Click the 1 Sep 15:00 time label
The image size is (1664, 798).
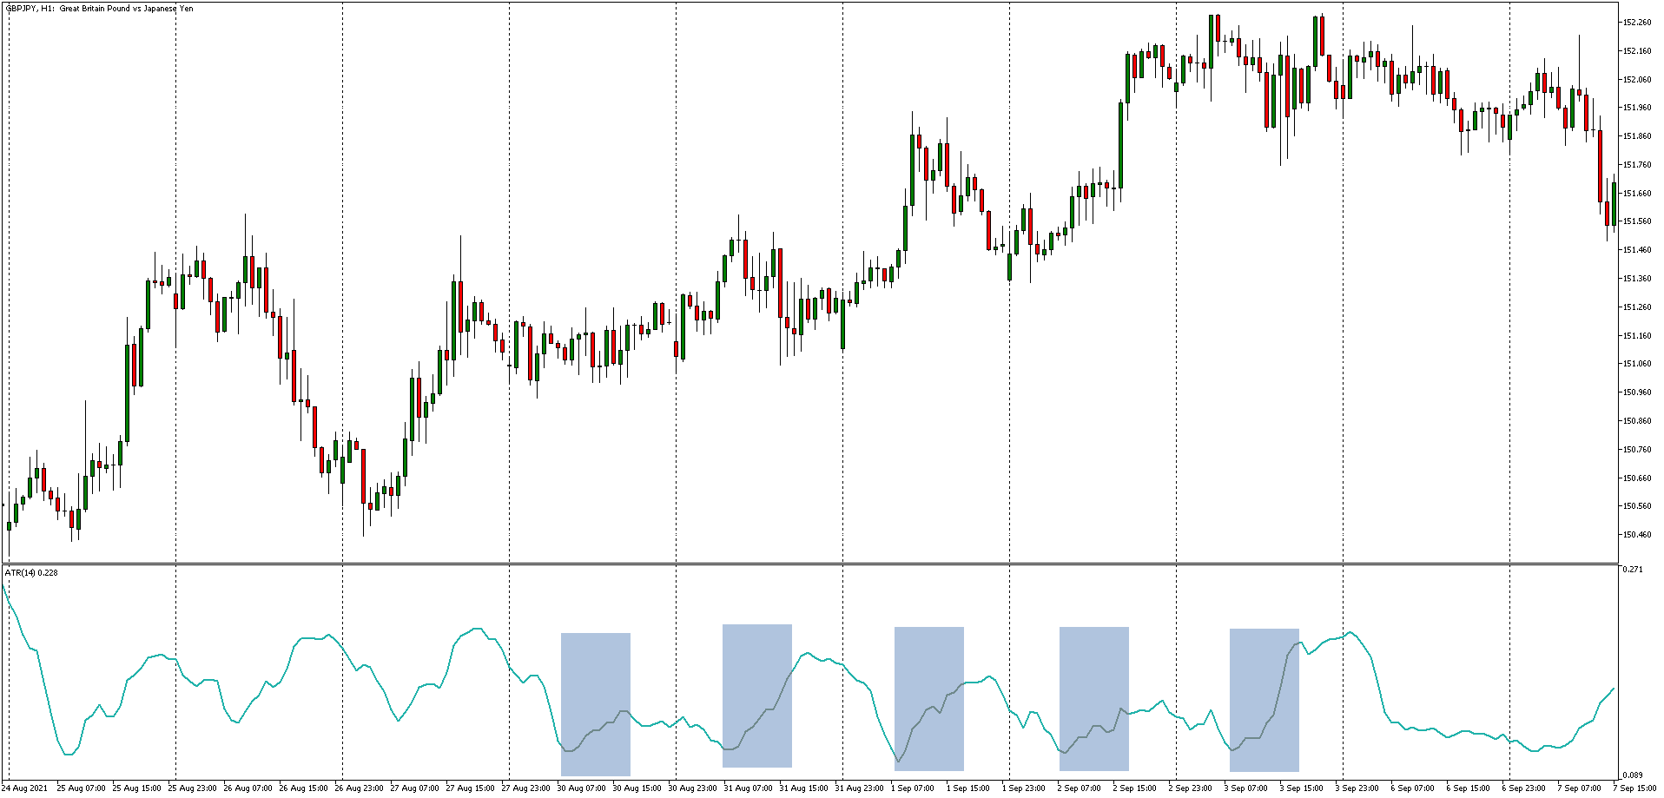click(x=968, y=788)
